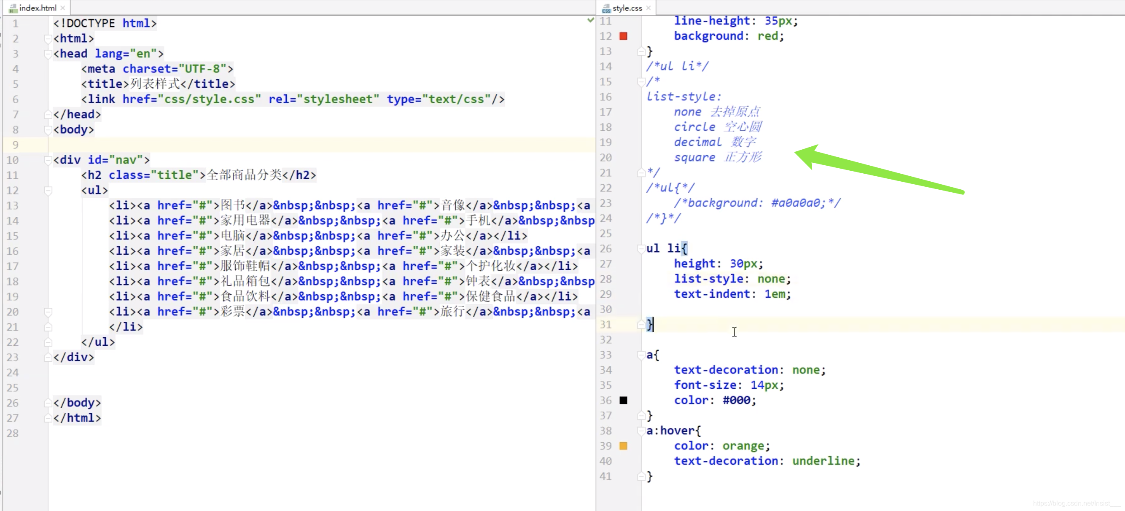Screen dimensions: 1125x511
Task: Click the <div id="nav"> tag
Action: coord(102,160)
